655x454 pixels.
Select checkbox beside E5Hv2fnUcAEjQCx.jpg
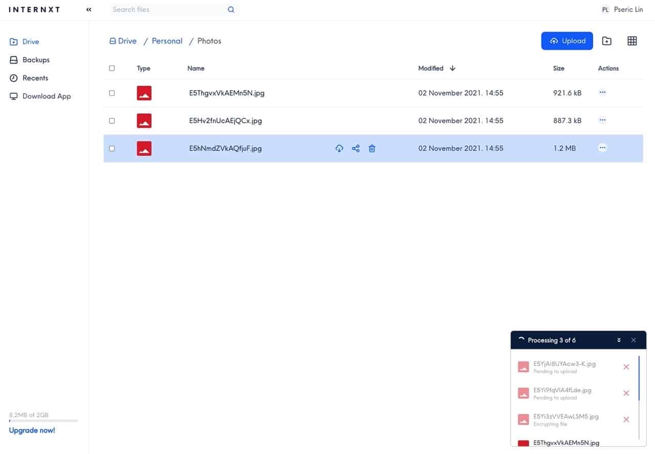[112, 121]
